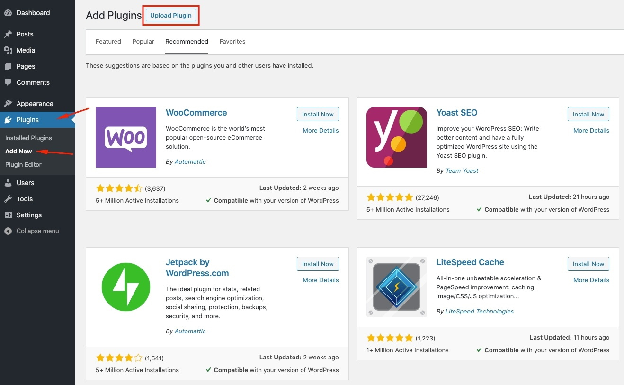Open Media library via its icon

(x=9, y=50)
